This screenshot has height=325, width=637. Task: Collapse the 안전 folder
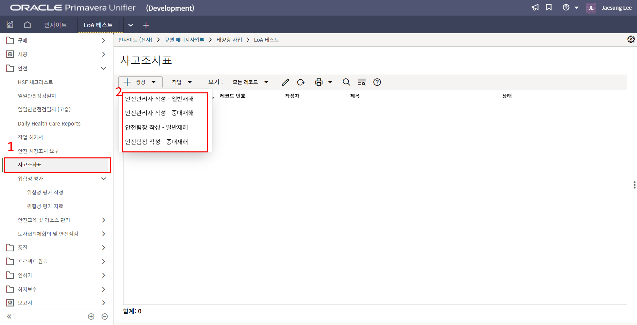click(103, 68)
